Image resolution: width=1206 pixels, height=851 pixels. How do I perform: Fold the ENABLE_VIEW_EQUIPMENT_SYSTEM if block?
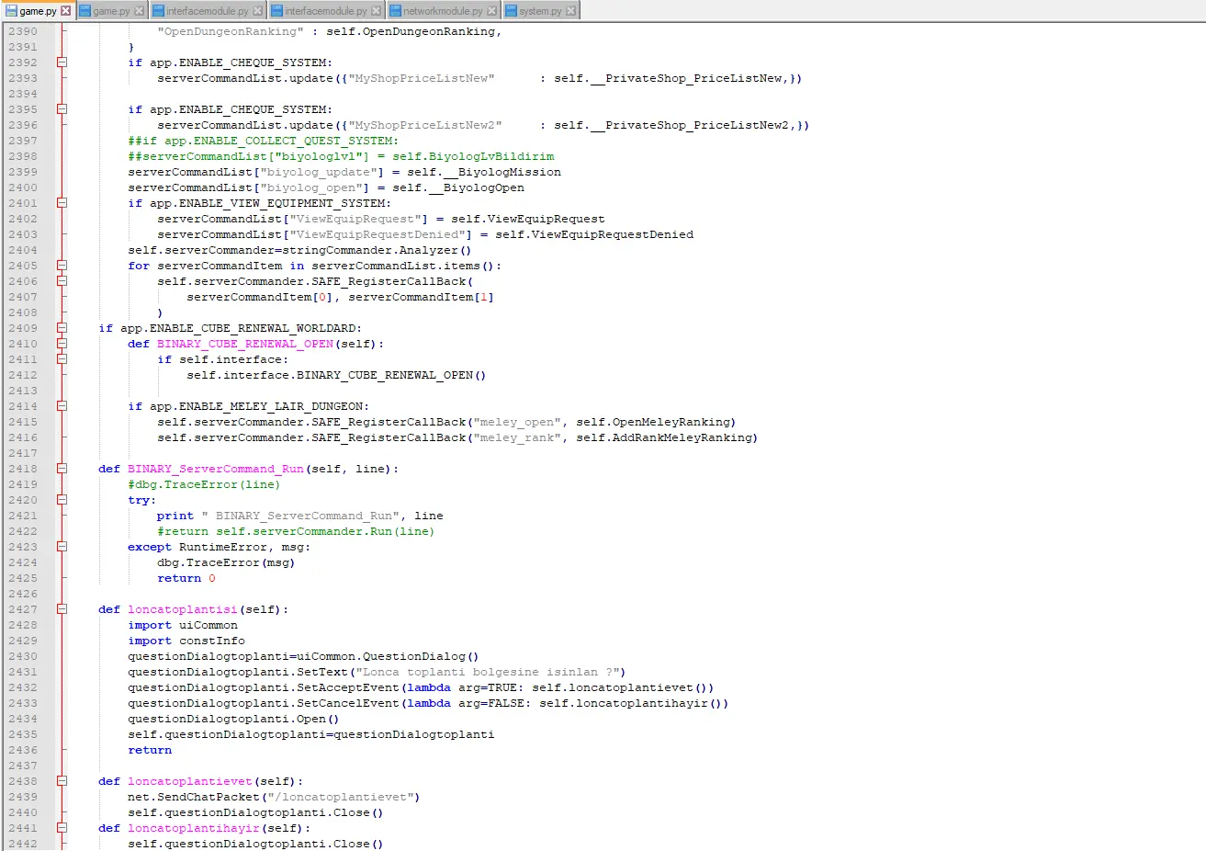62,203
